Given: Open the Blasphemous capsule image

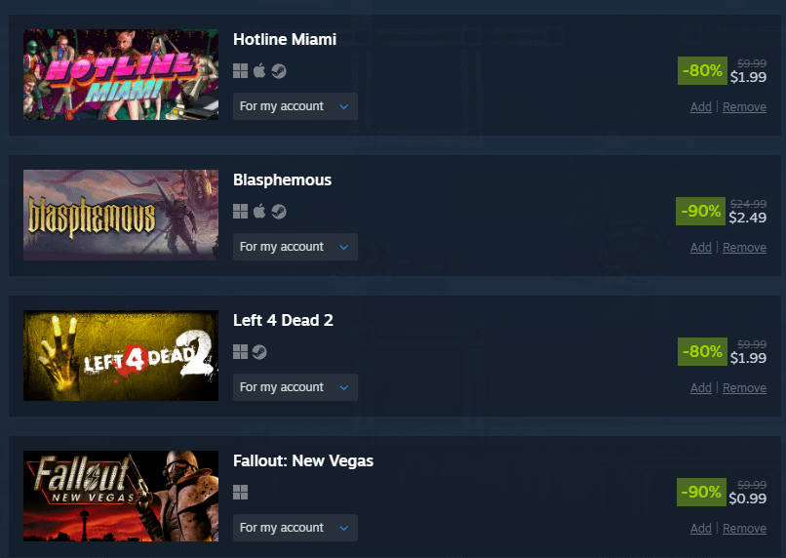Looking at the screenshot, I should tap(121, 215).
